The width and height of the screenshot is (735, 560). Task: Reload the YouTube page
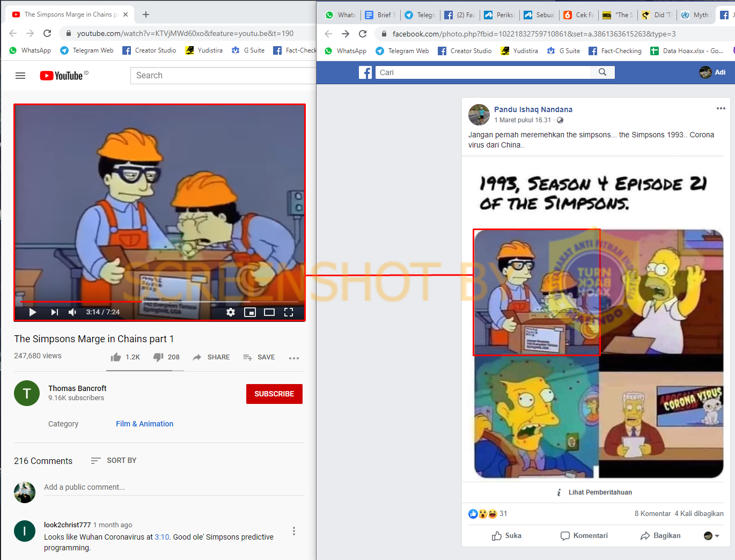[x=47, y=33]
